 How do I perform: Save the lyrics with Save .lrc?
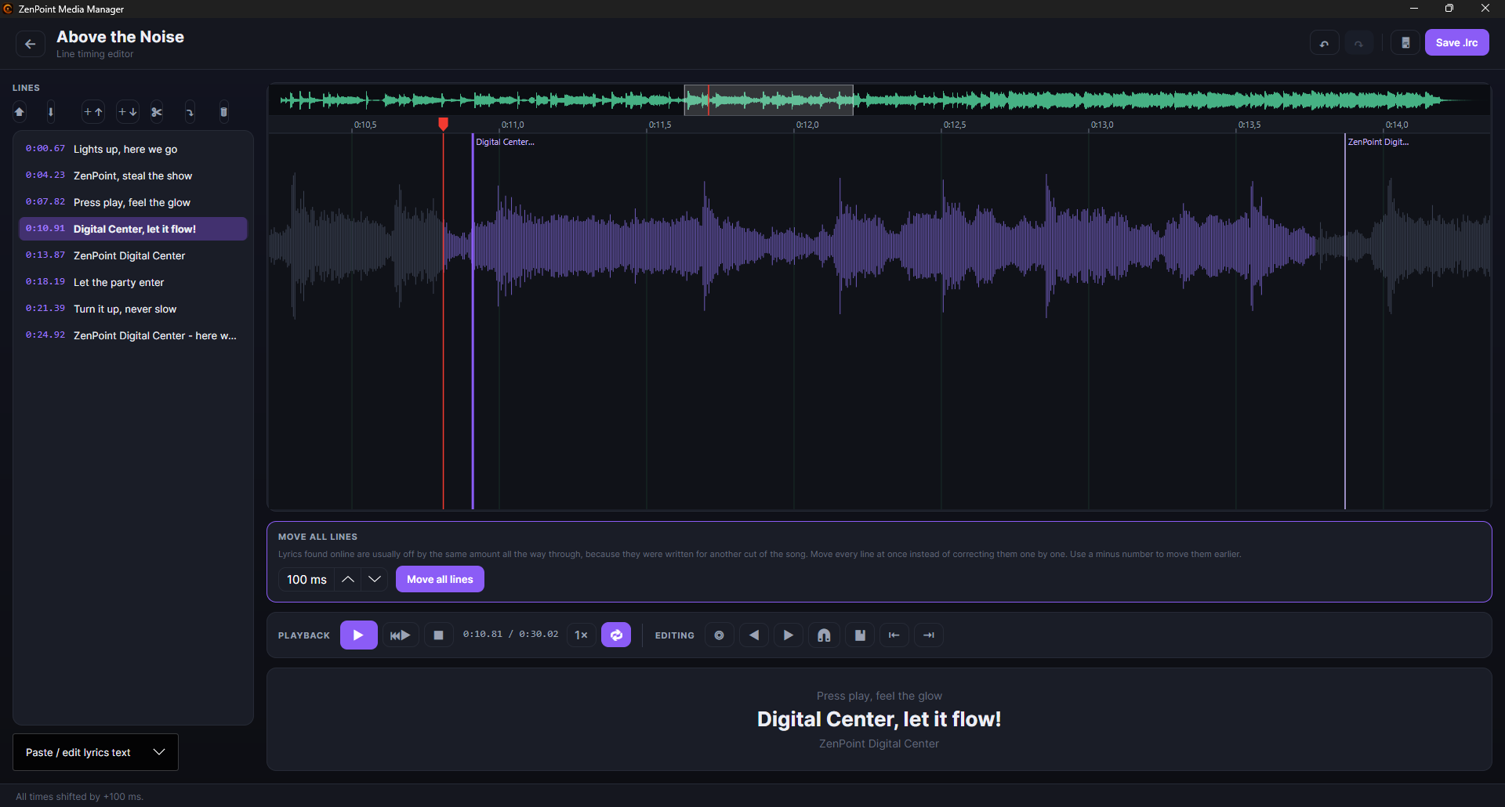(1456, 43)
